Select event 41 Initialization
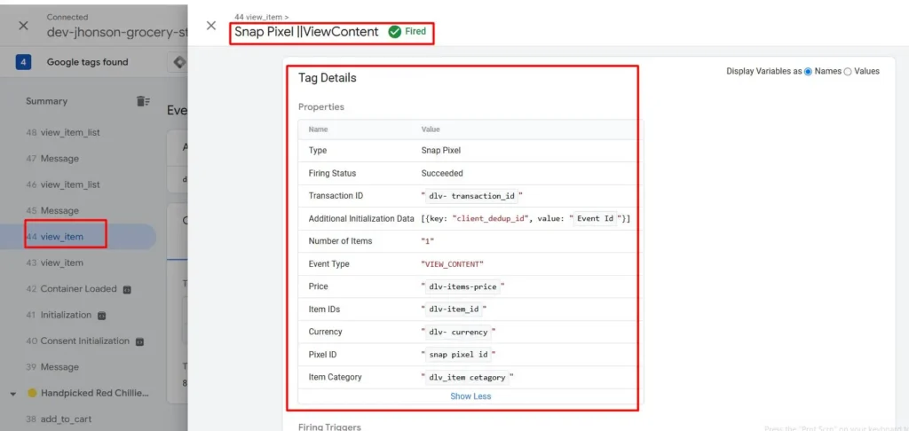Screen dimensions: 909x431 tap(59, 315)
